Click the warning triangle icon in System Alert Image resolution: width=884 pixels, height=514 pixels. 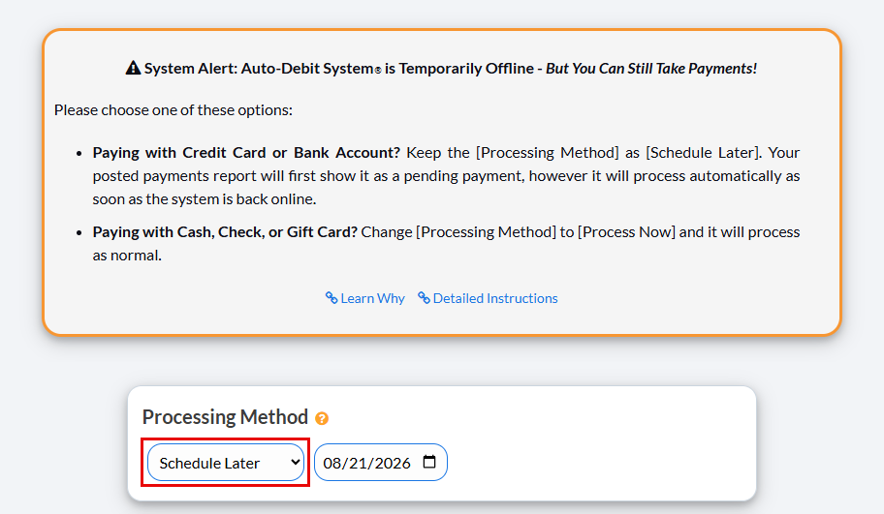133,68
